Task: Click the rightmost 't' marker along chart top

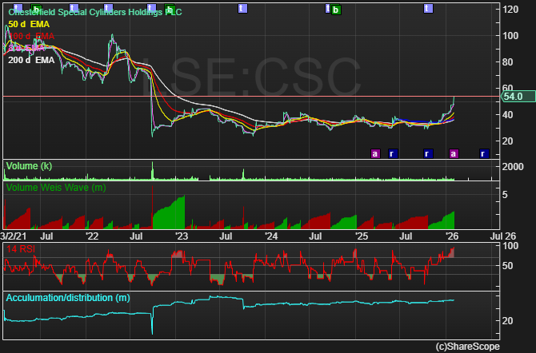Action: click(x=428, y=8)
